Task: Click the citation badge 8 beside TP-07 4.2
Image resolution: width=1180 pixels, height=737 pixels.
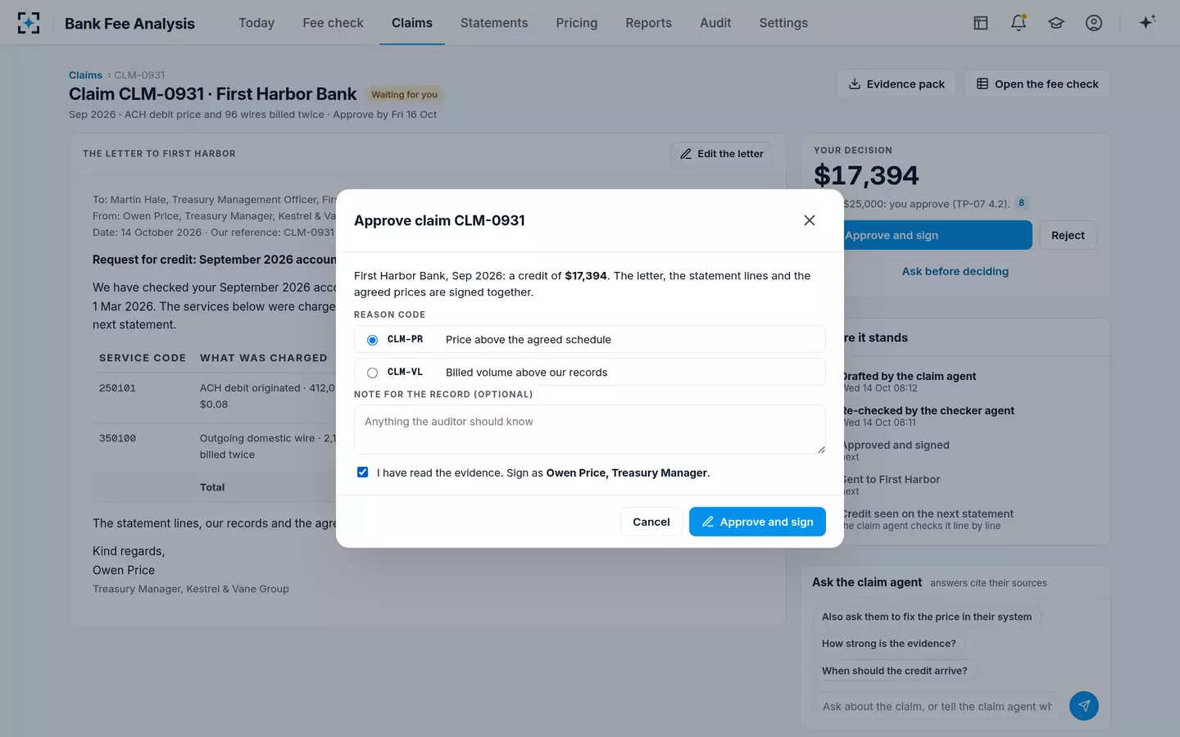Action: (x=1021, y=203)
